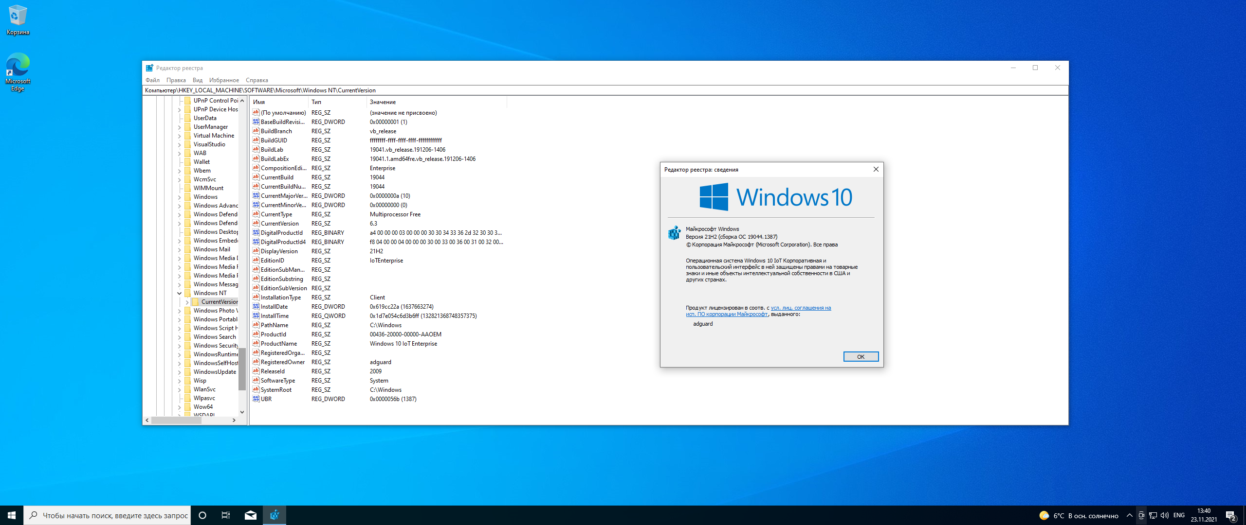This screenshot has height=525, width=1246.
Task: Click the registry cube icon in About dialog
Action: [674, 233]
